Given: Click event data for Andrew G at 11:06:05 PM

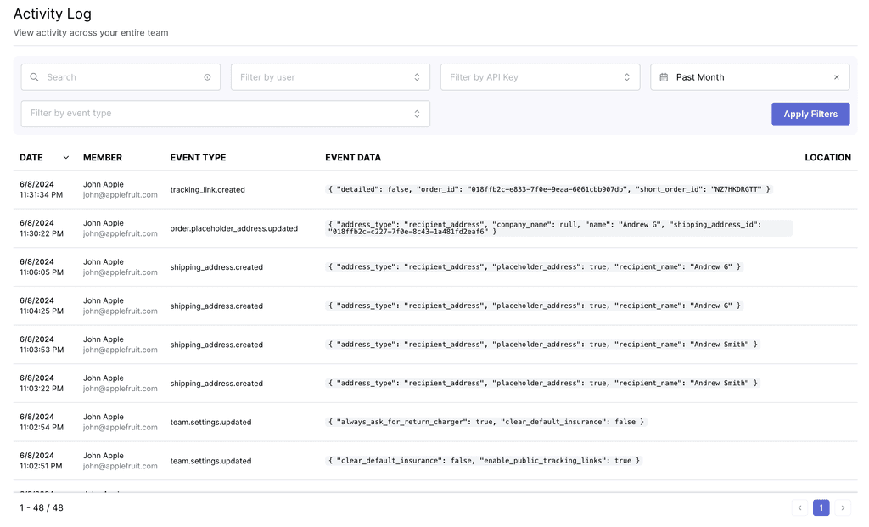Looking at the screenshot, I should (x=535, y=266).
